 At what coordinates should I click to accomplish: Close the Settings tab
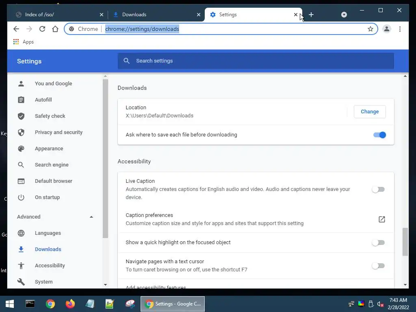(296, 15)
